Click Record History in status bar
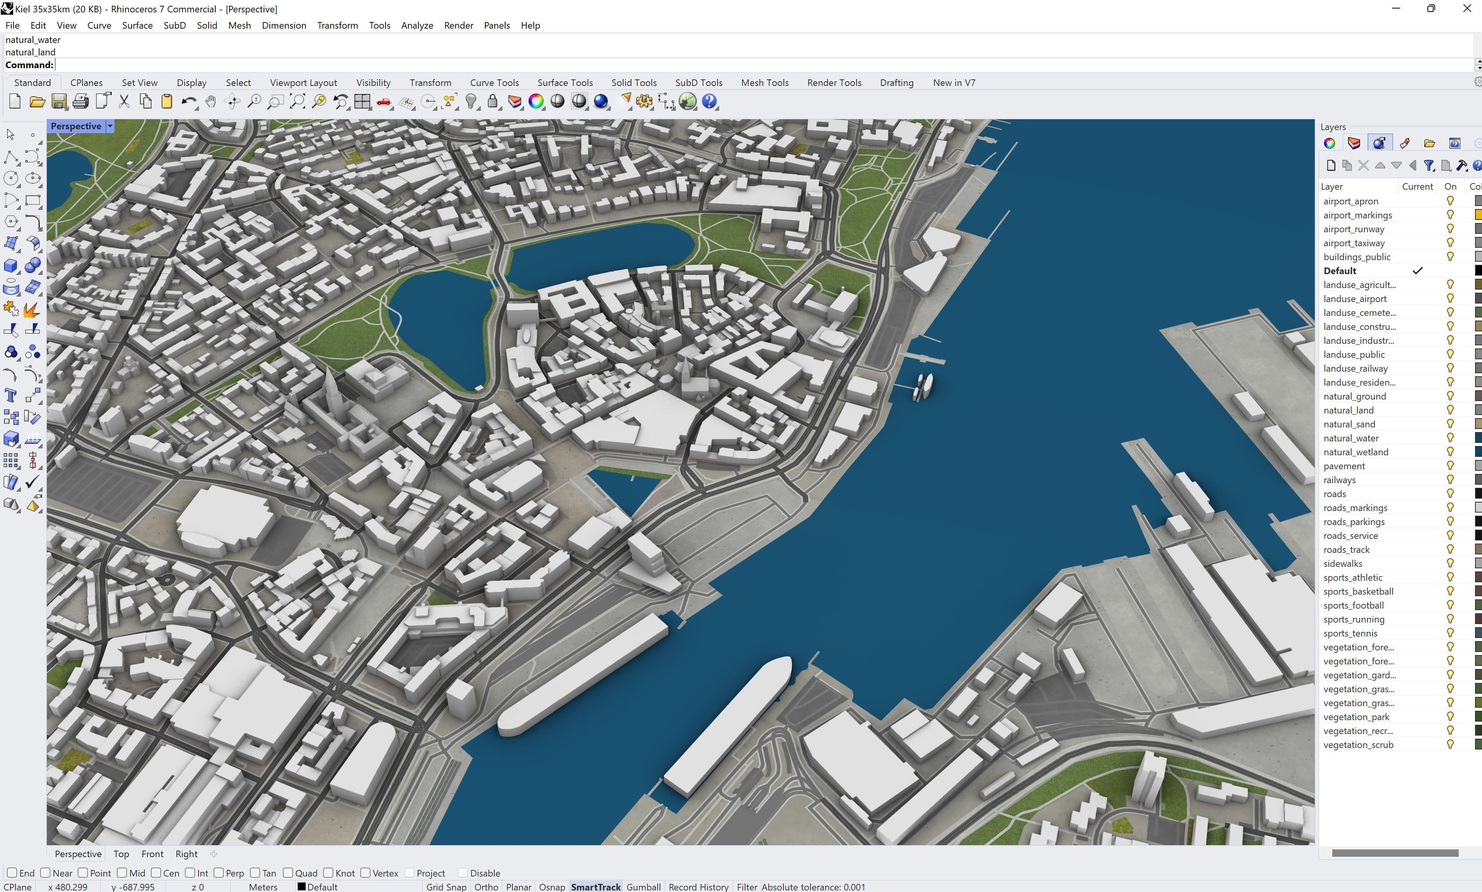This screenshot has width=1482, height=892. click(x=699, y=887)
